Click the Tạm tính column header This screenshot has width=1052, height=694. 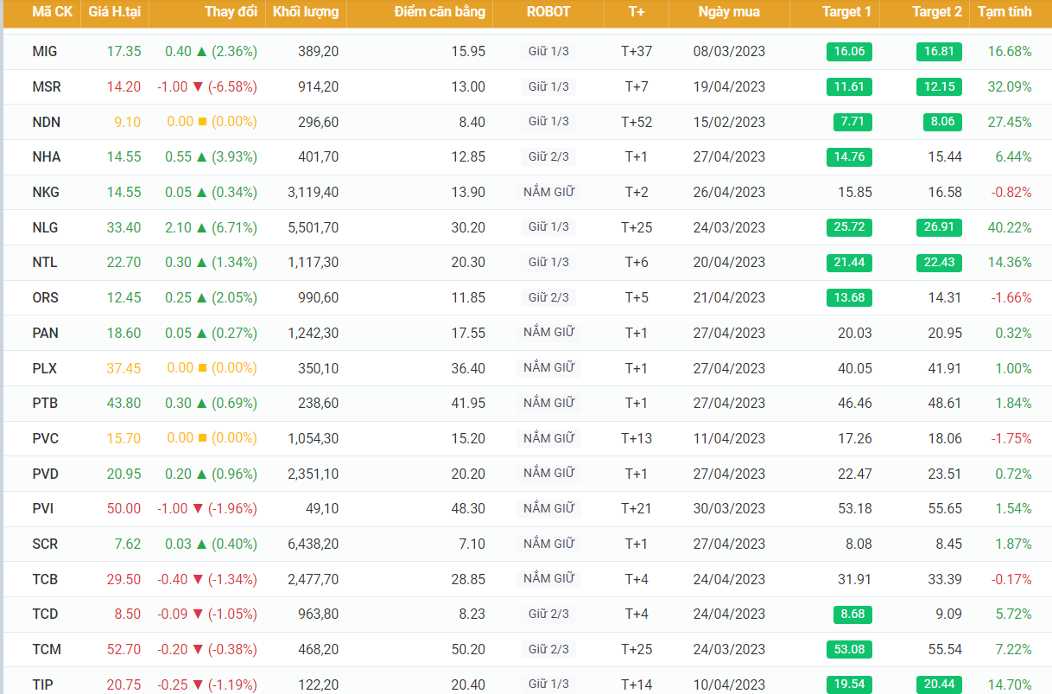pyautogui.click(x=1001, y=12)
